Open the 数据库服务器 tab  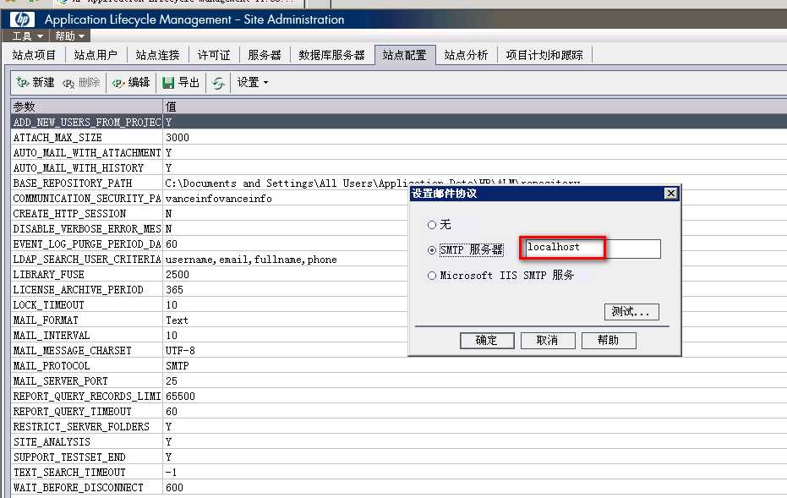(331, 55)
